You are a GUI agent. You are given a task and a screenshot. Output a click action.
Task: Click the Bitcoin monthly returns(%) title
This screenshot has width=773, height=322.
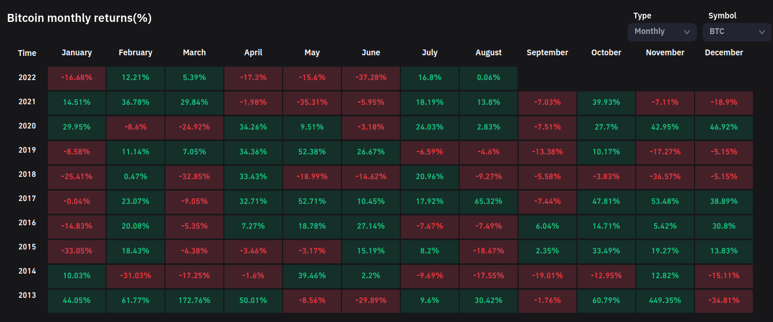(79, 18)
